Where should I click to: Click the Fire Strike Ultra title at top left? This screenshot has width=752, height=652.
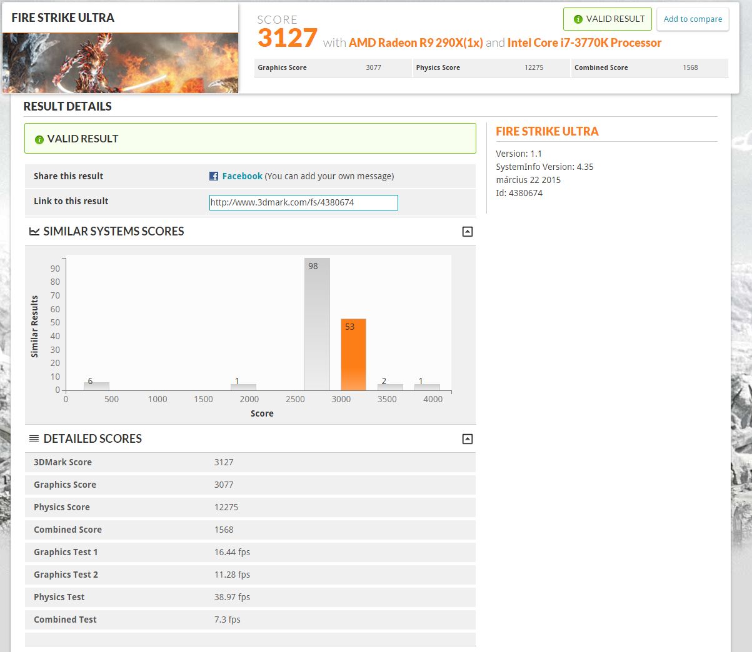[63, 17]
